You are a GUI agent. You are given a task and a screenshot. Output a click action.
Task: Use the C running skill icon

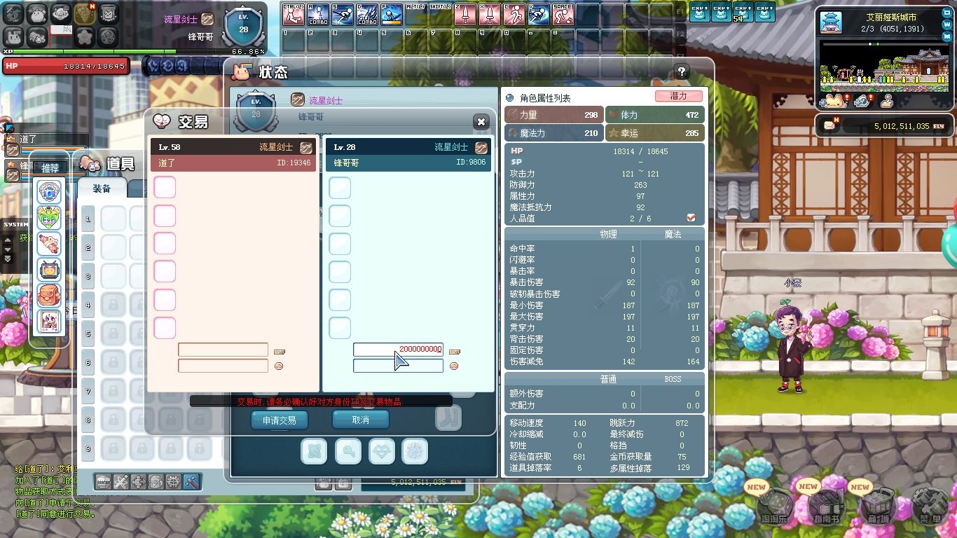[514, 15]
